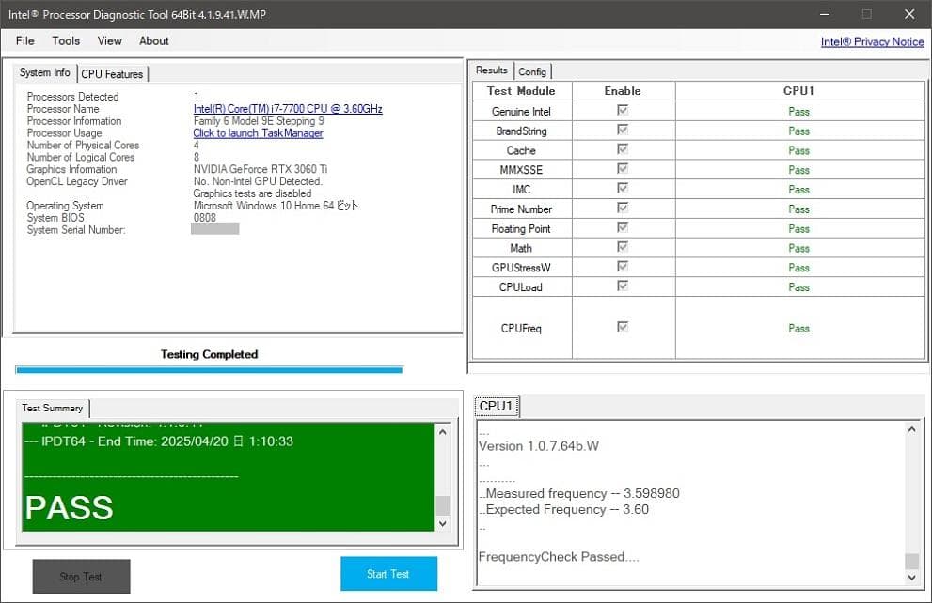Viewport: 932px width, 603px height.
Task: Open the Tools menu
Action: pos(65,40)
